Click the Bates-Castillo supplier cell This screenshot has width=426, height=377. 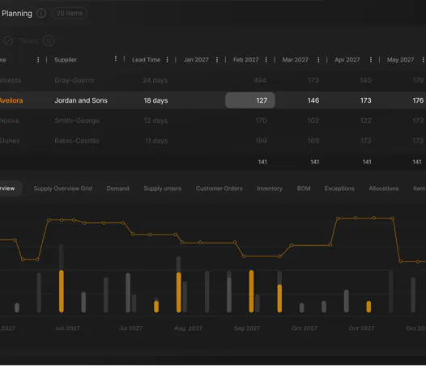coord(77,141)
